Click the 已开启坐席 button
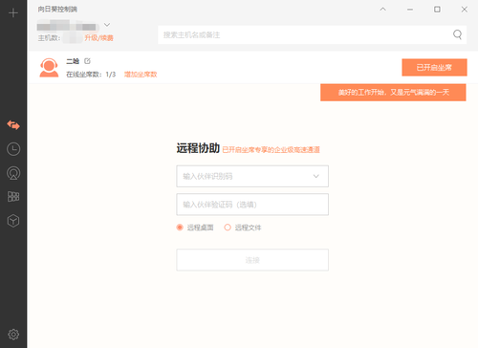This screenshot has height=348, width=478. click(434, 67)
